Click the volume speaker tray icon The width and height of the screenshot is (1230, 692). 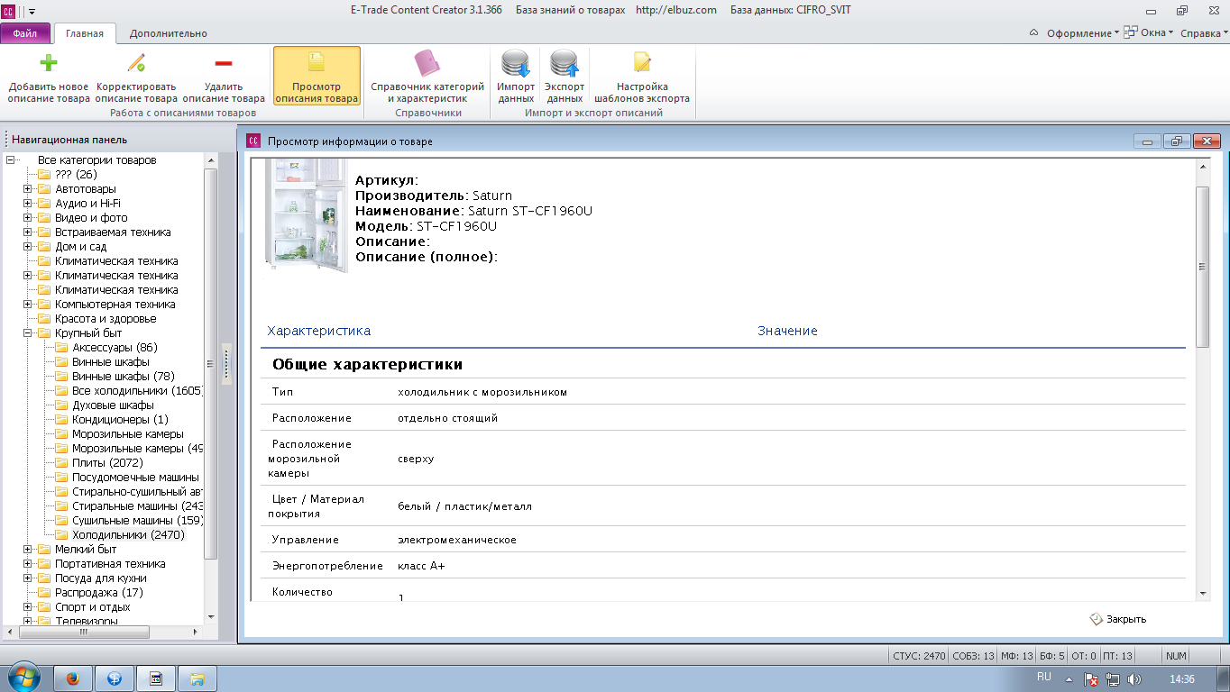1134,679
